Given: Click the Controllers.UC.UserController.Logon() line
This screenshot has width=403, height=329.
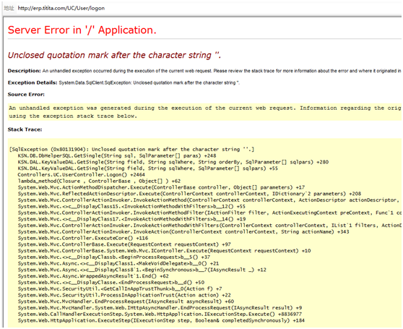Looking at the screenshot, I should pos(81,175).
